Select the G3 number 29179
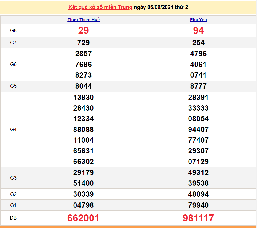Viewport: 257px width, 228px height. click(83, 172)
